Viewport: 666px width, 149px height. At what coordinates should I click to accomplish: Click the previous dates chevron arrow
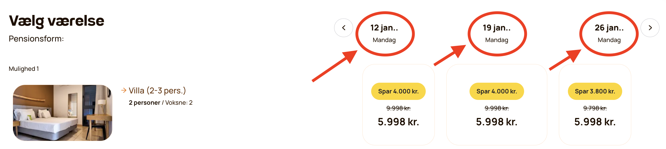click(343, 28)
